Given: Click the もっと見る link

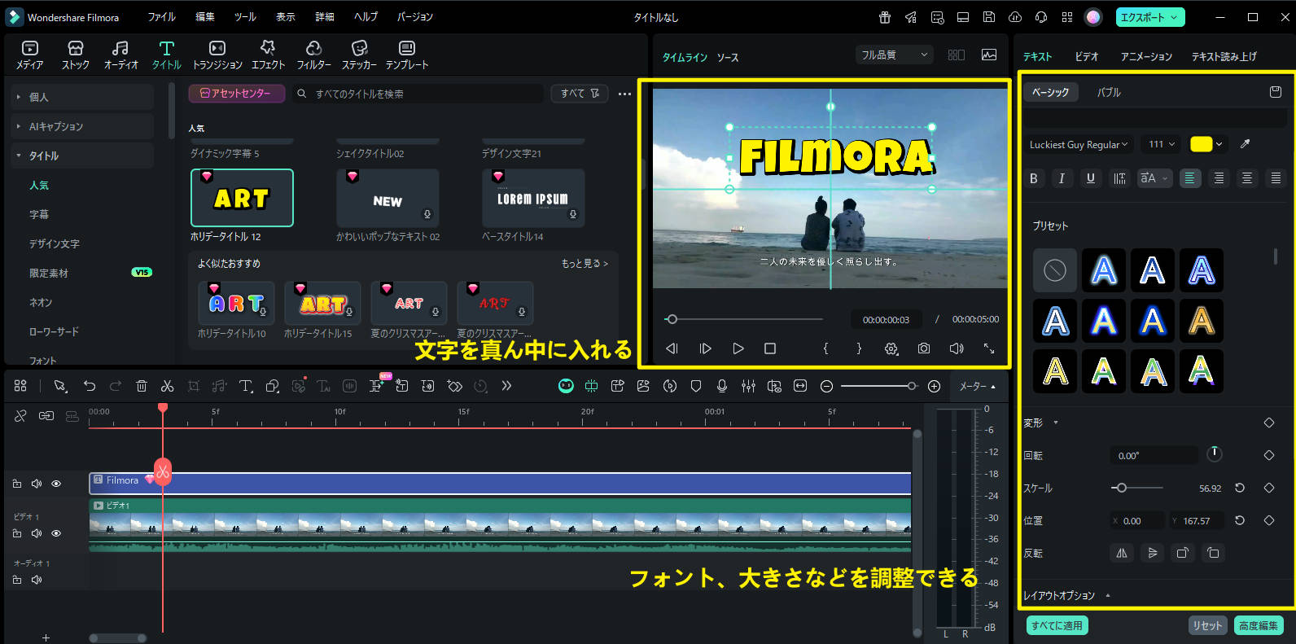Looking at the screenshot, I should coord(585,263).
